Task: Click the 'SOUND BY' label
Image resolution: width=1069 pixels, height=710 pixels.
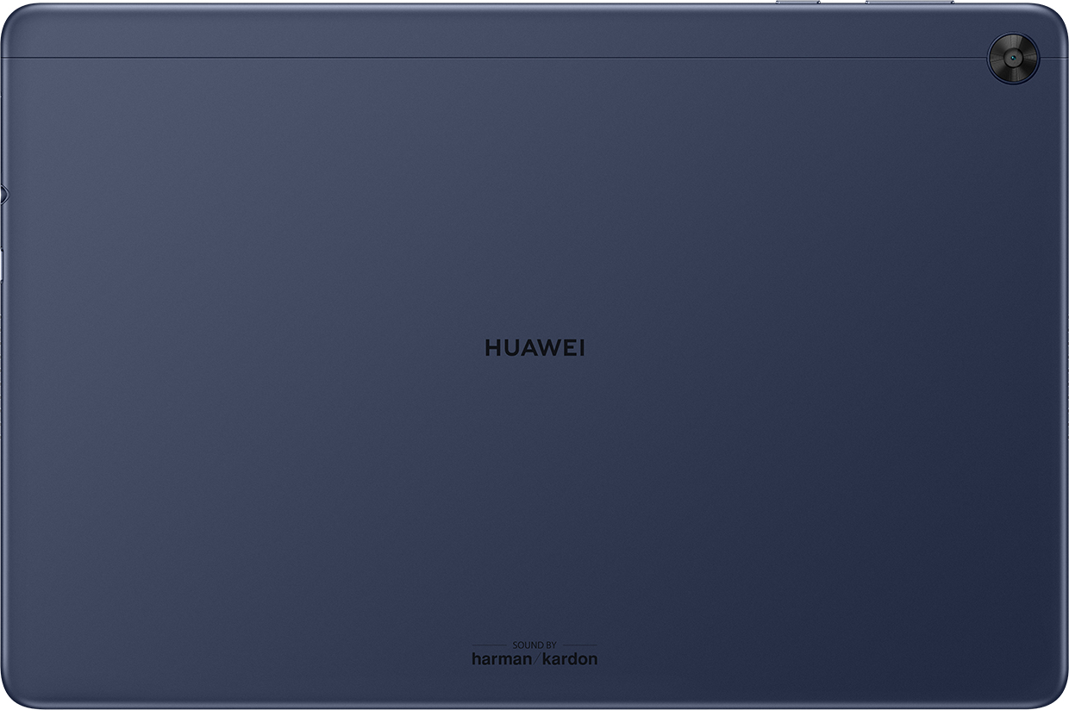Action: tap(534, 645)
